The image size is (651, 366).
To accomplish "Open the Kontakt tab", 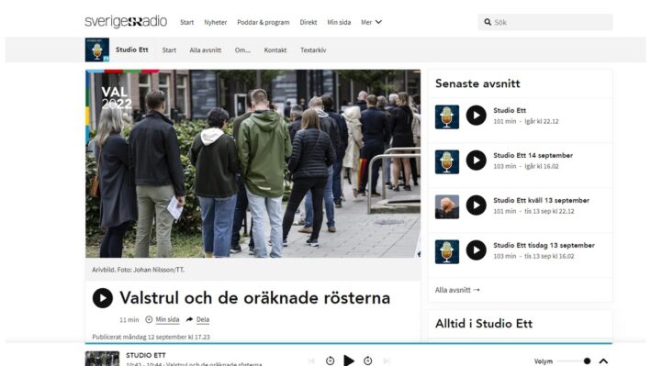I will click(x=275, y=50).
